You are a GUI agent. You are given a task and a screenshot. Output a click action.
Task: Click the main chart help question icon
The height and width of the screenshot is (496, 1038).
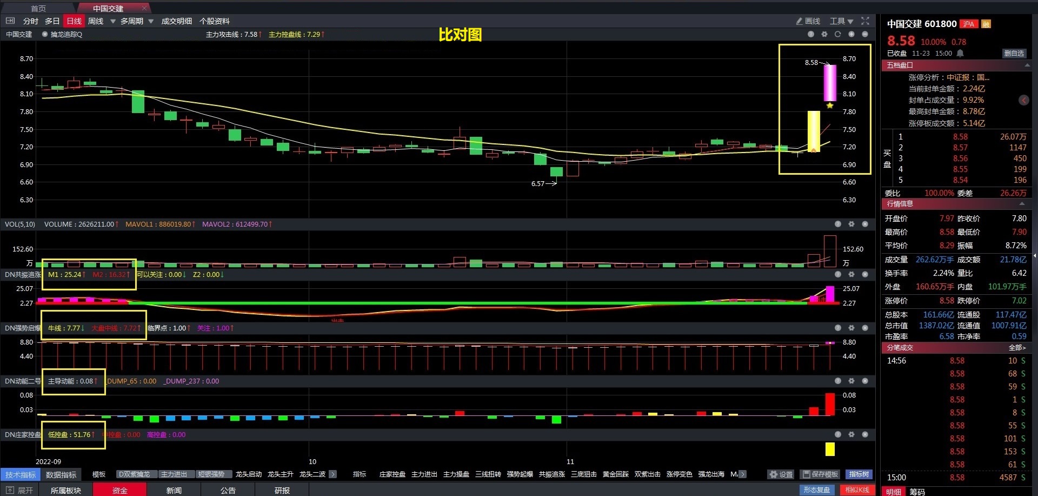(810, 34)
